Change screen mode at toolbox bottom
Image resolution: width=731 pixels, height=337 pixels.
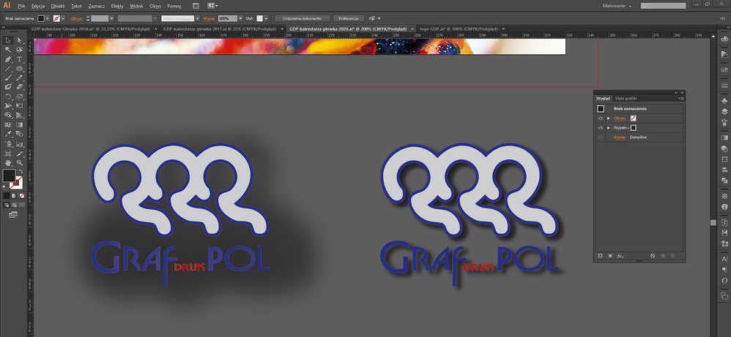click(x=13, y=213)
